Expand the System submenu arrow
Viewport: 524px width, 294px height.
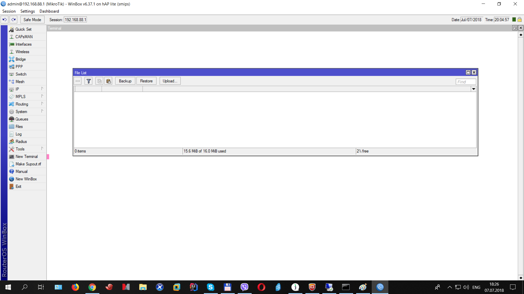pyautogui.click(x=42, y=111)
